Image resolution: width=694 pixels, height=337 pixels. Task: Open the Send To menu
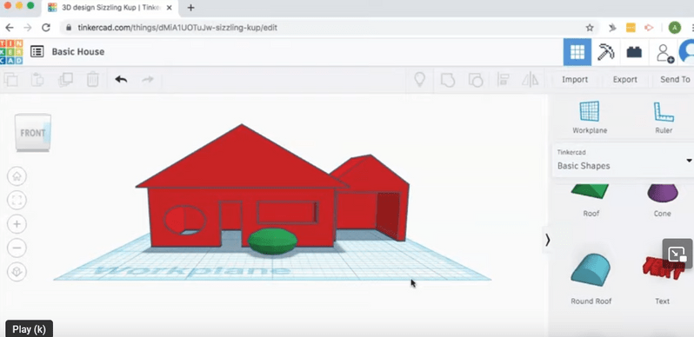675,80
